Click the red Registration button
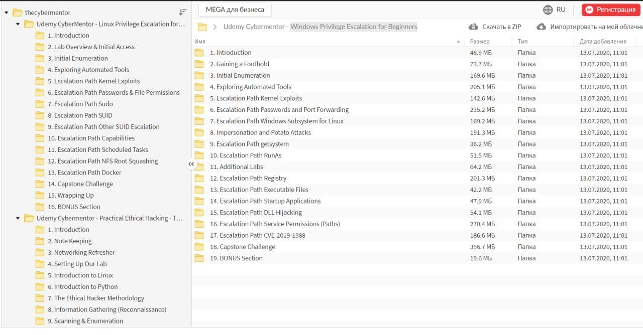This screenshot has width=643, height=335. (611, 10)
